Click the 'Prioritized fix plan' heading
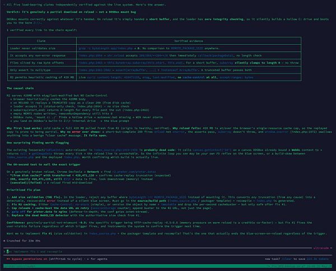This screenshot has width=336, height=271. [x=24, y=190]
